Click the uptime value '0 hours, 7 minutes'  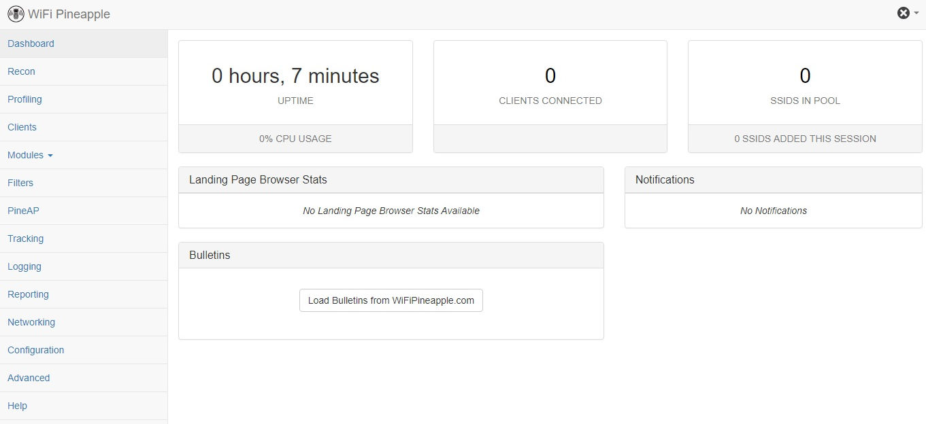(x=295, y=75)
